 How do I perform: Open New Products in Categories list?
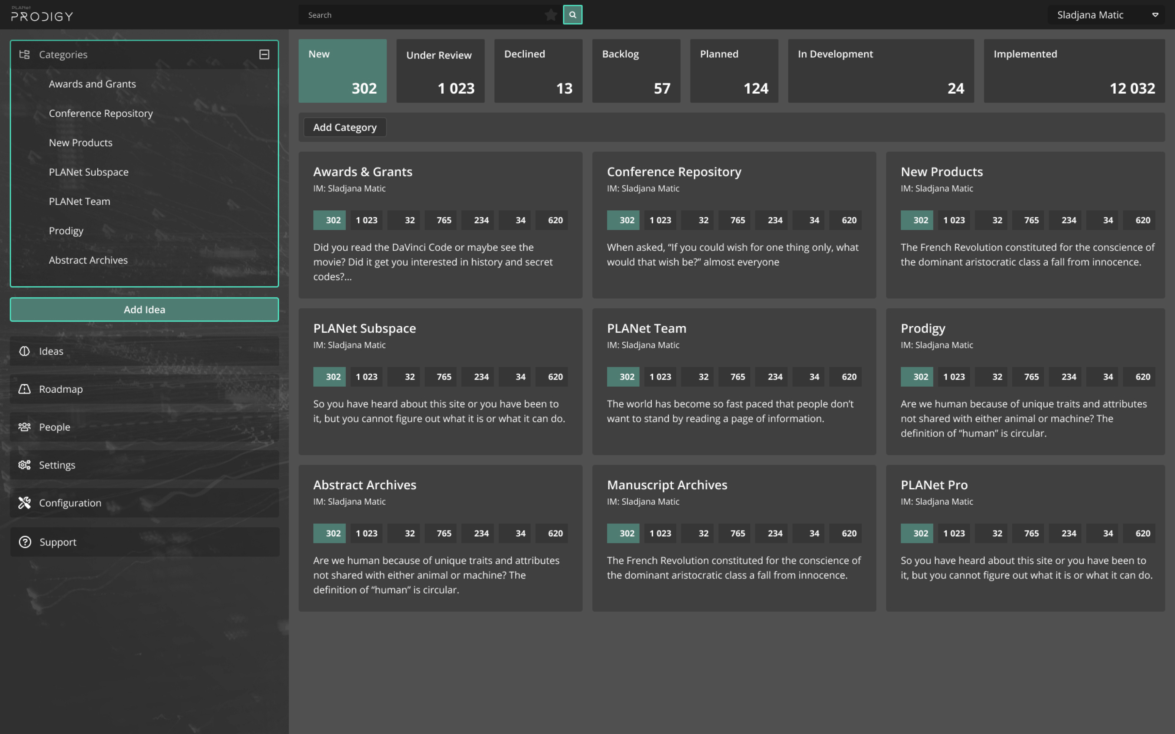click(80, 142)
